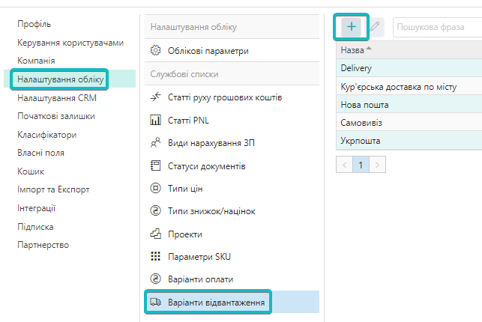Click the arrows icon for Статті руху грошових коштів
This screenshot has width=482, height=322.
tap(156, 97)
